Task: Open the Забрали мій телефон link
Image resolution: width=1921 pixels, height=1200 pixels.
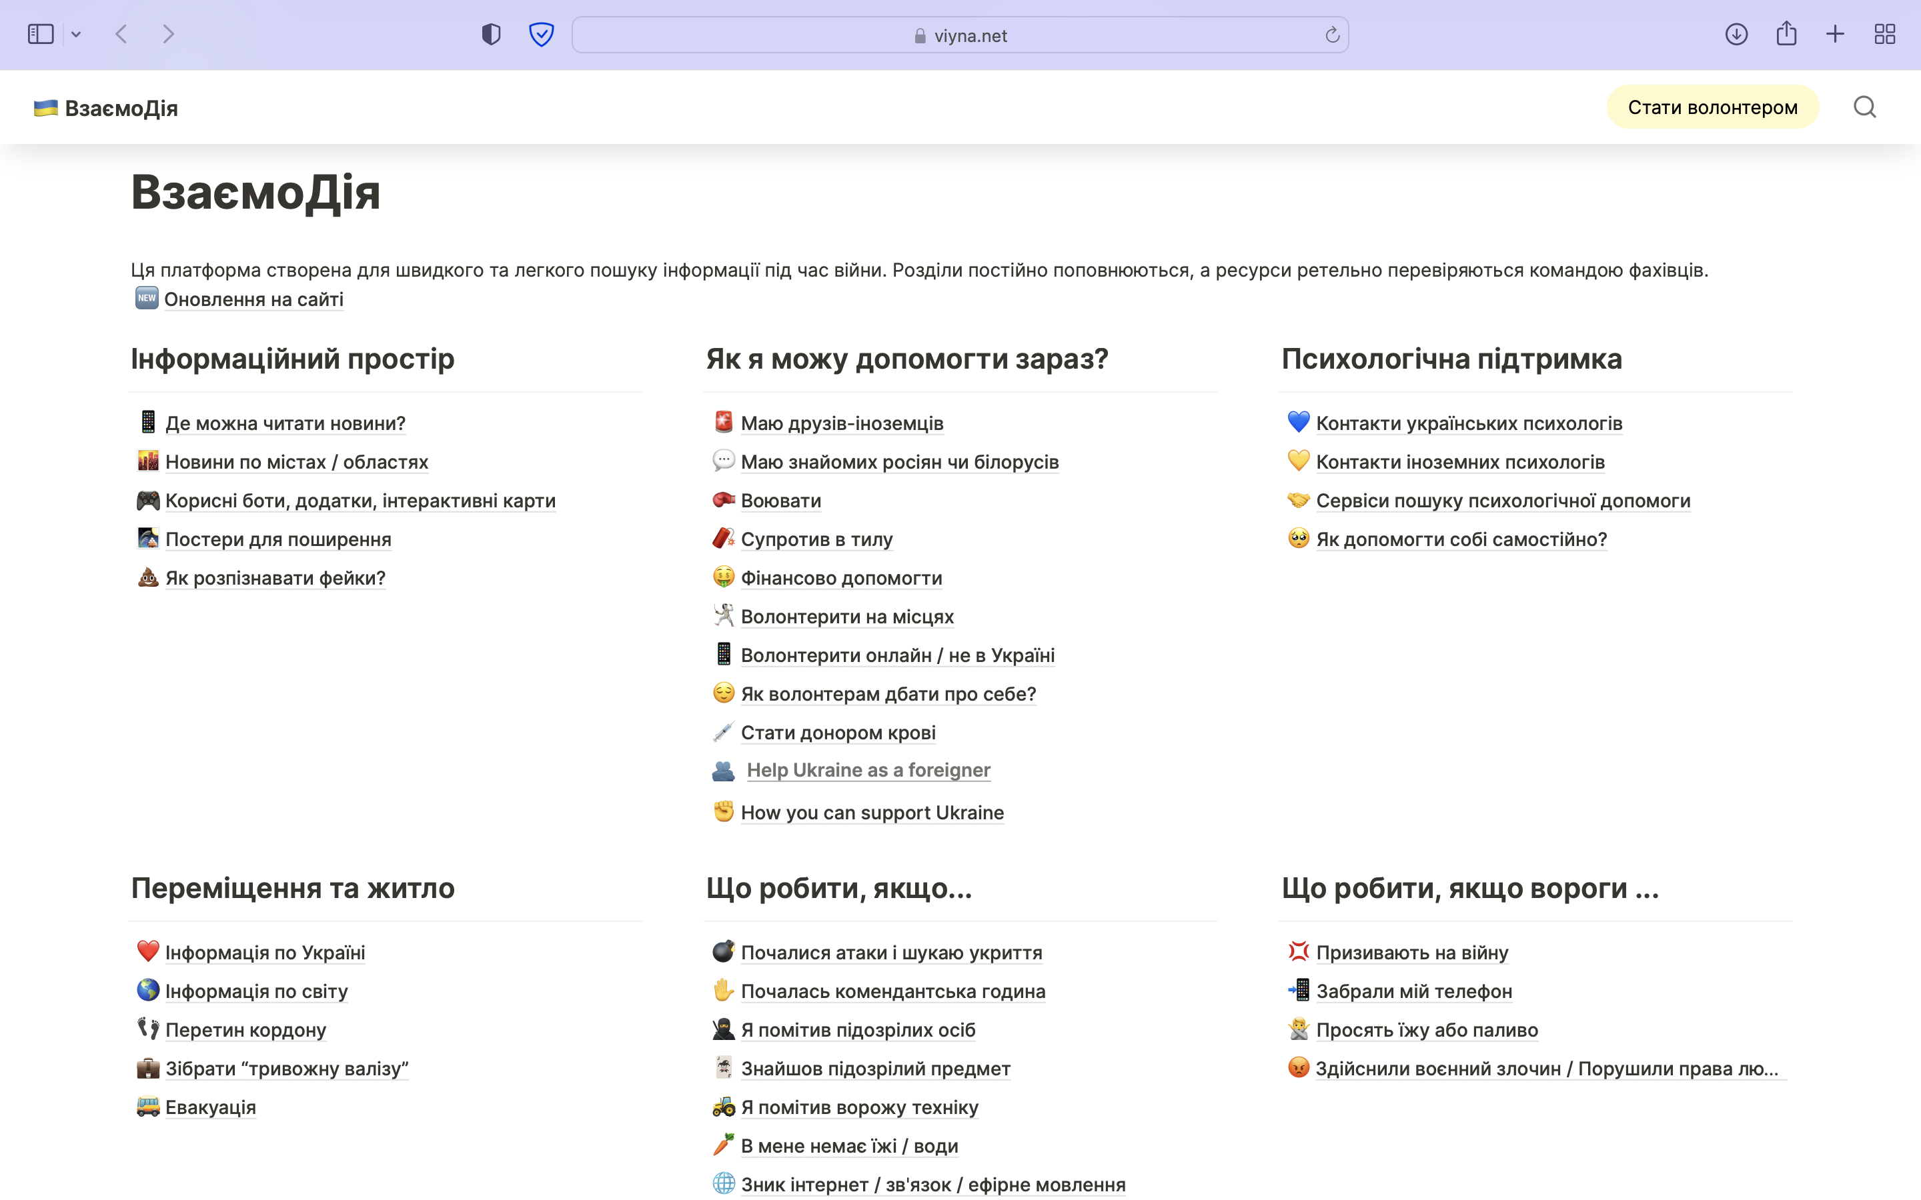Action: click(x=1414, y=991)
